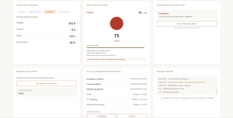
Task: Click the Emergency Systems row
Action: (117, 79)
